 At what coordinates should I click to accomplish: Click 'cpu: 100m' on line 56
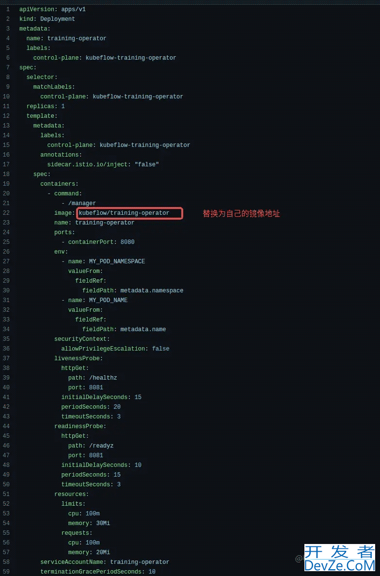(84, 543)
